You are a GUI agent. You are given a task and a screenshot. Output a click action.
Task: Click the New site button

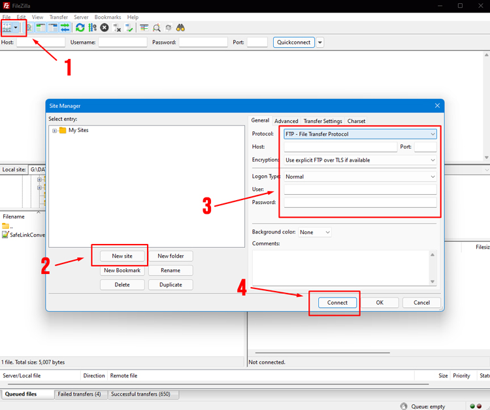(x=122, y=256)
